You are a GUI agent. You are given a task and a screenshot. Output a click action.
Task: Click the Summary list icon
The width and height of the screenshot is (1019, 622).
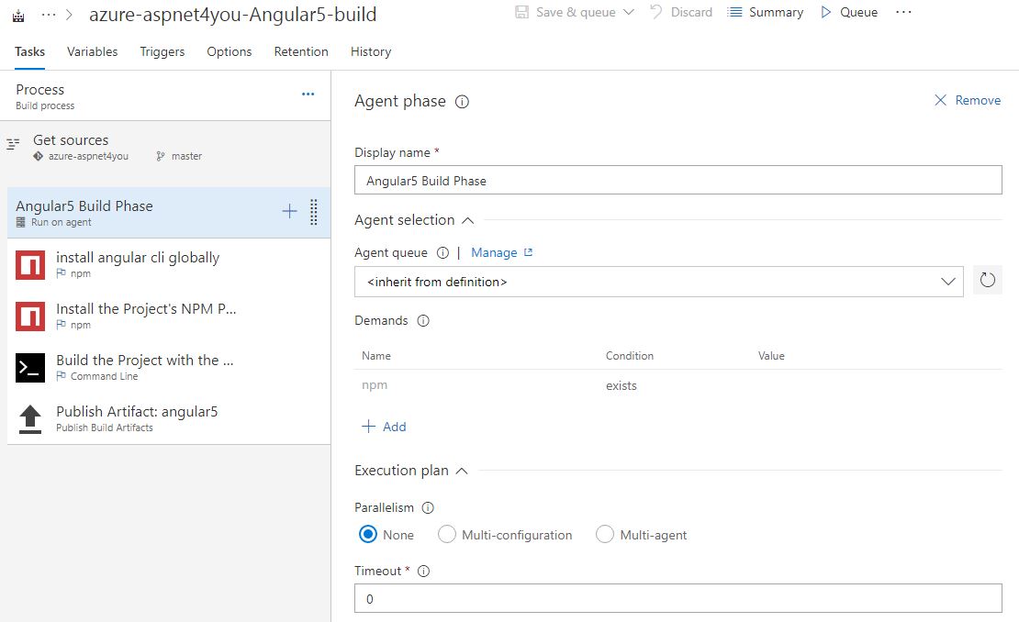click(734, 12)
